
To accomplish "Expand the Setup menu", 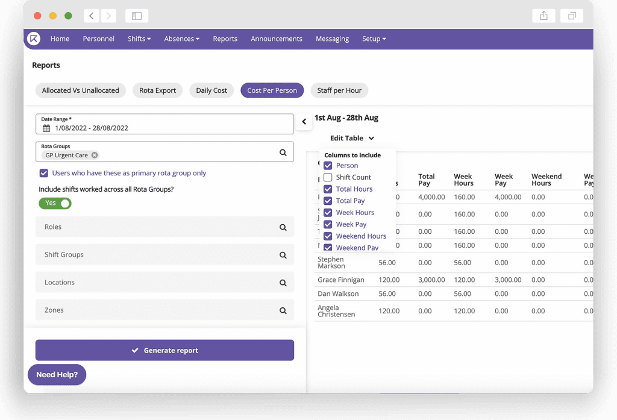I will coord(374,39).
